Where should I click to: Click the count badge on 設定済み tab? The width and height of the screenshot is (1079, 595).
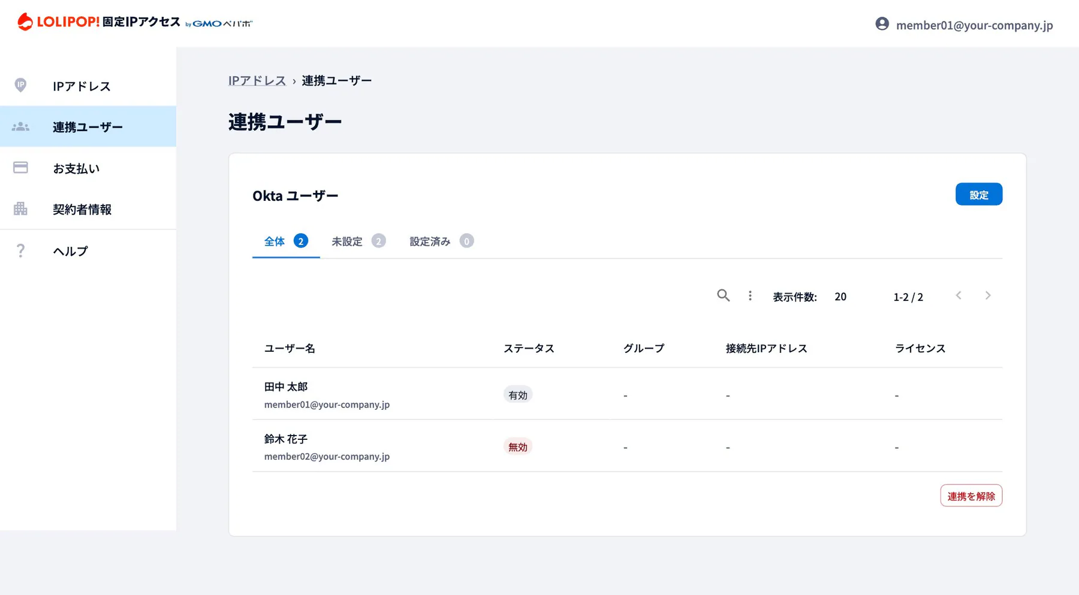click(467, 241)
